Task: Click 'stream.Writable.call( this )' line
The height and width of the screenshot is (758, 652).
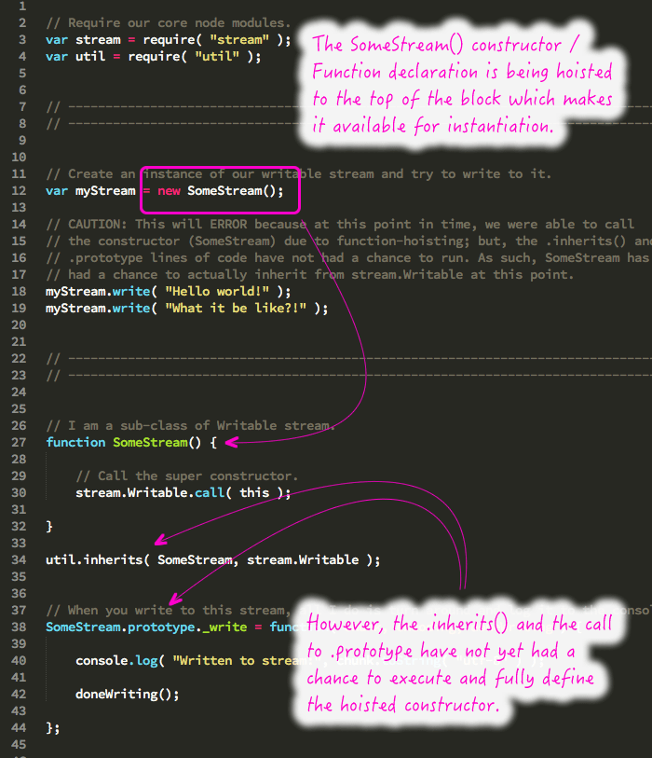Action: pos(183,492)
